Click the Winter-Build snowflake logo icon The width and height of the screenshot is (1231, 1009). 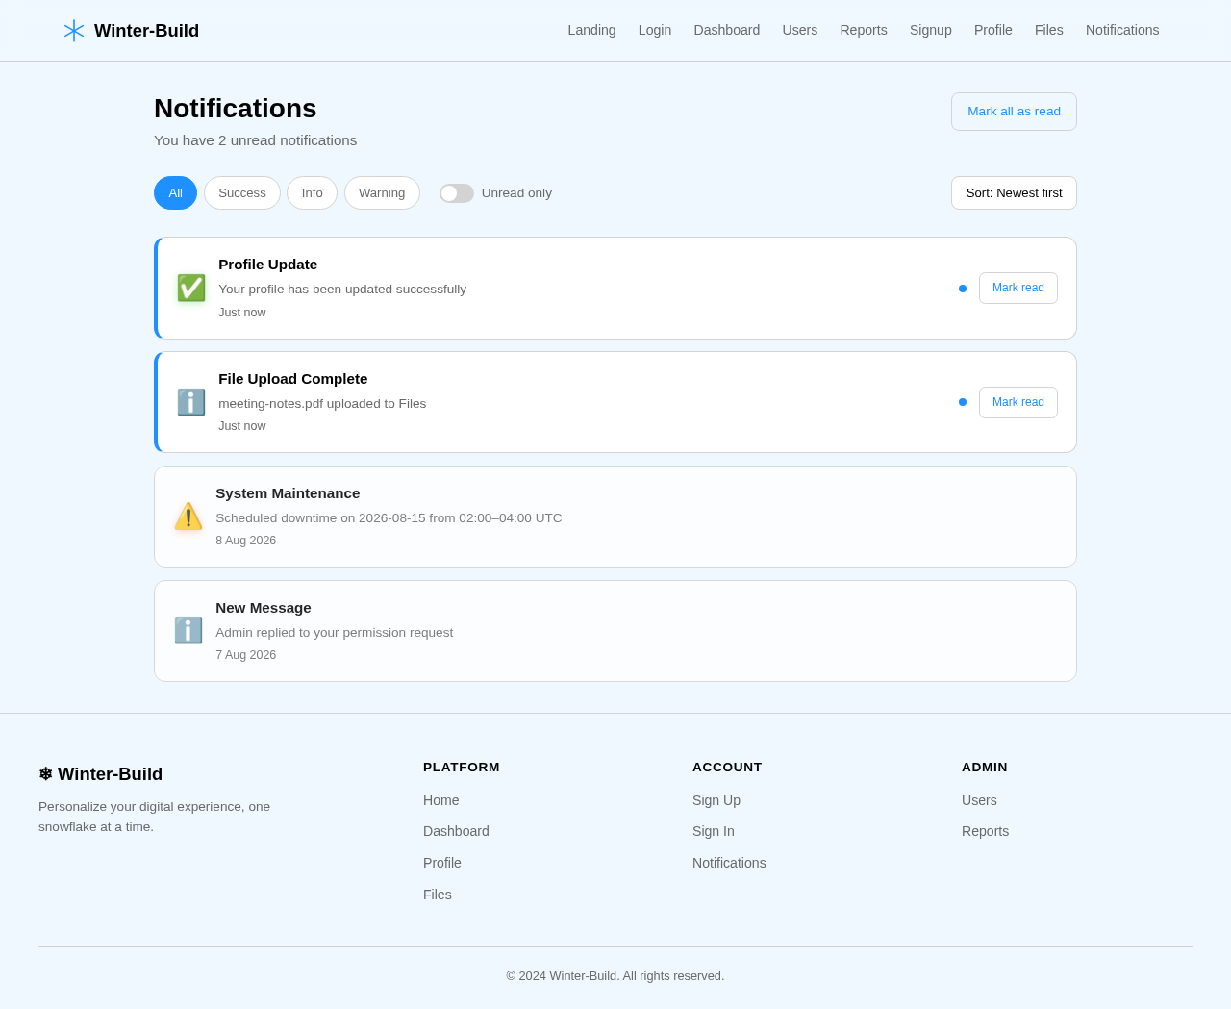pyautogui.click(x=74, y=31)
